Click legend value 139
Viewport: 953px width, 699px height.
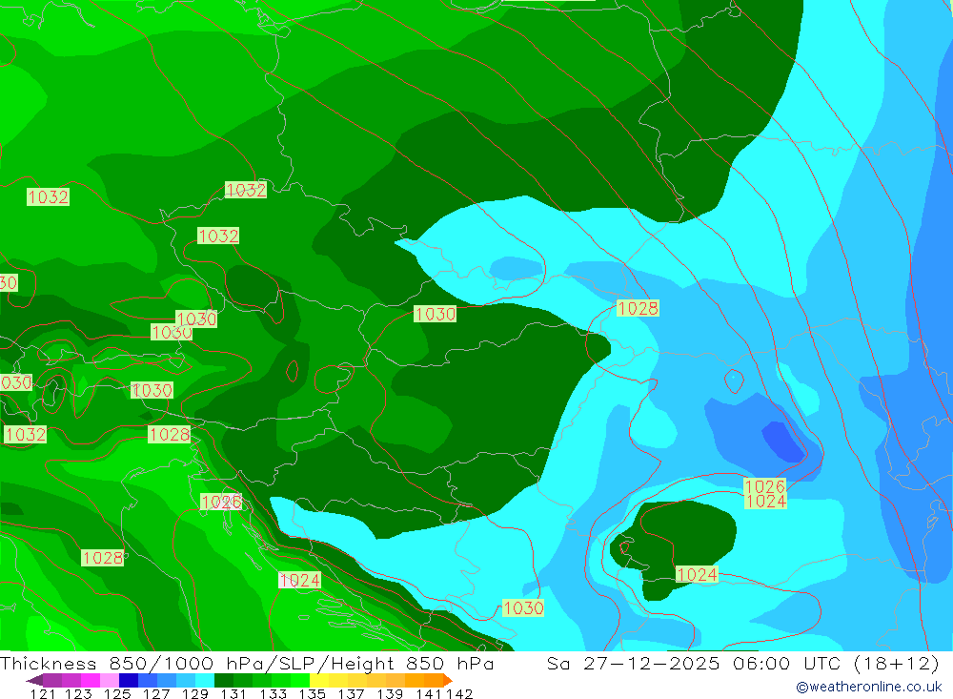point(390,693)
